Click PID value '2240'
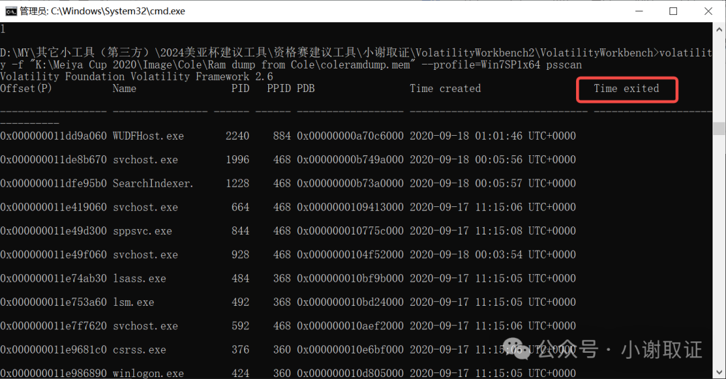 [237, 136]
